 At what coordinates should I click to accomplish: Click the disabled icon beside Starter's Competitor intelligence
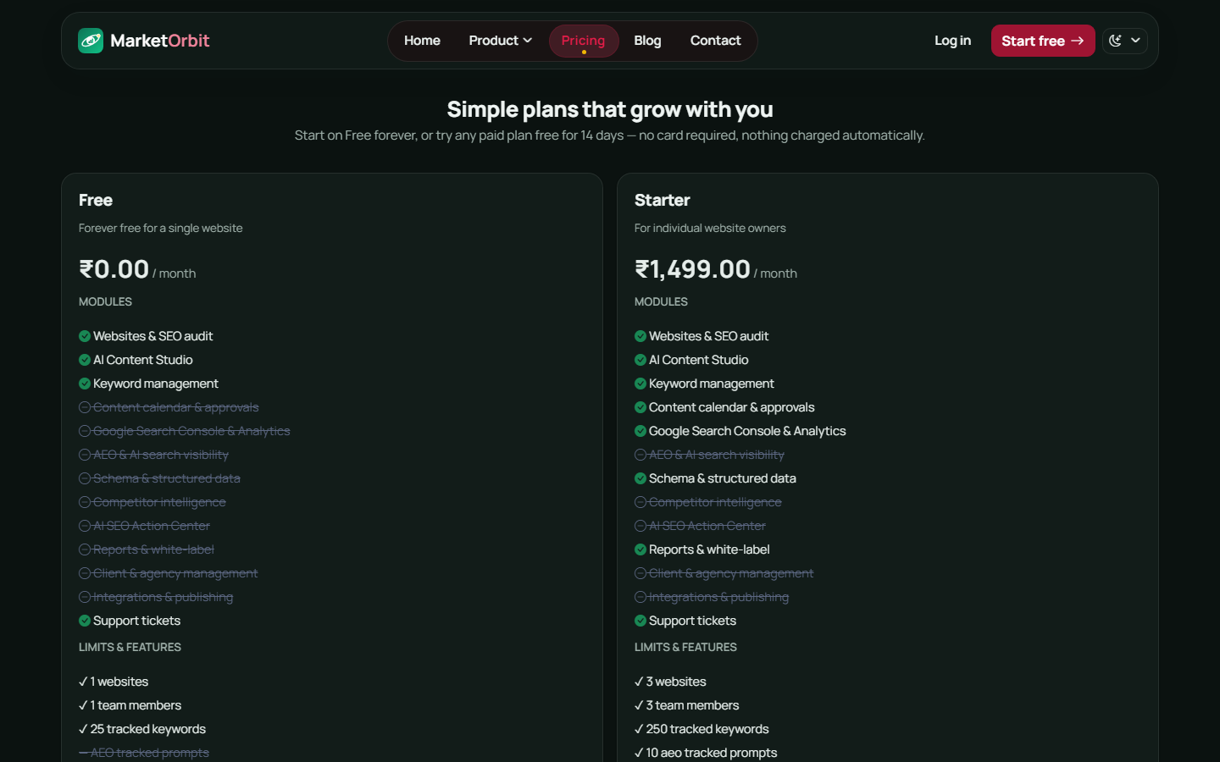coord(640,502)
